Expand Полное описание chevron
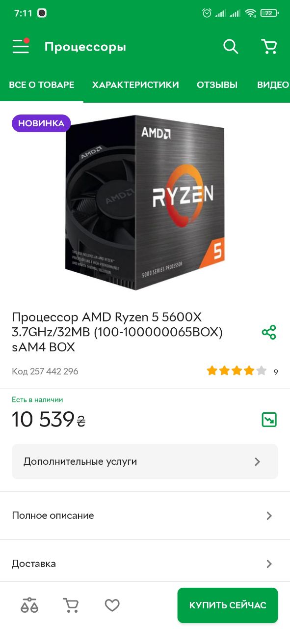 (x=269, y=515)
